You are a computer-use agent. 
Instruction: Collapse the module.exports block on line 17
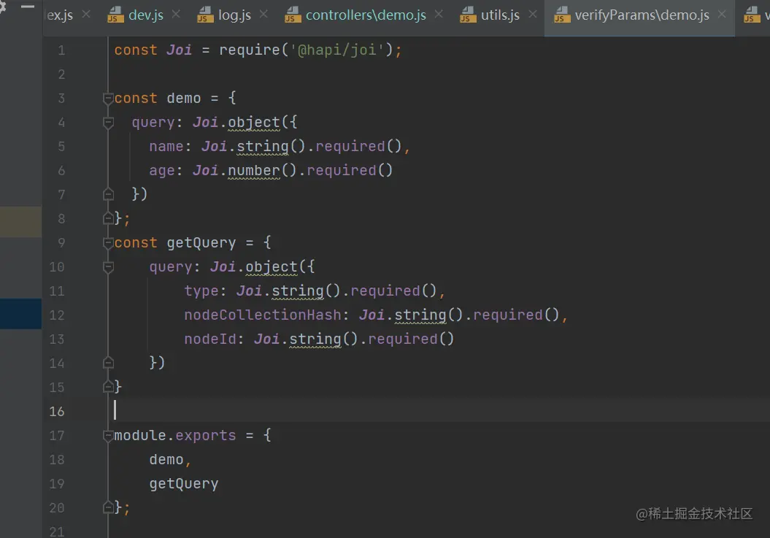pos(109,435)
